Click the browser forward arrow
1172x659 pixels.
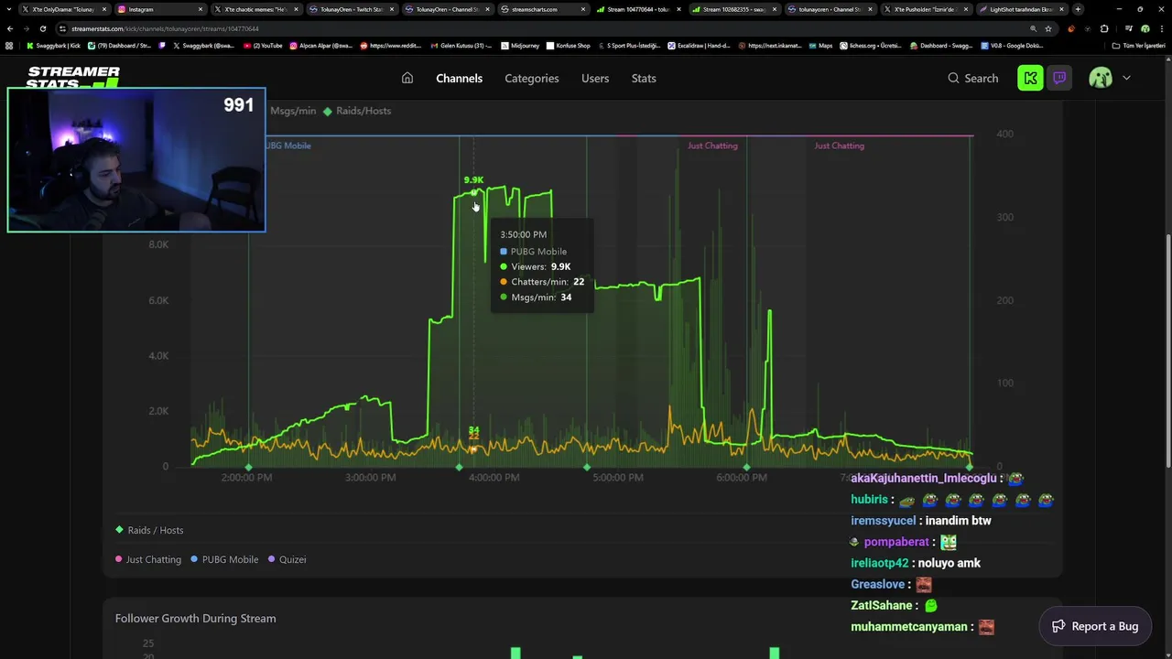tap(27, 28)
